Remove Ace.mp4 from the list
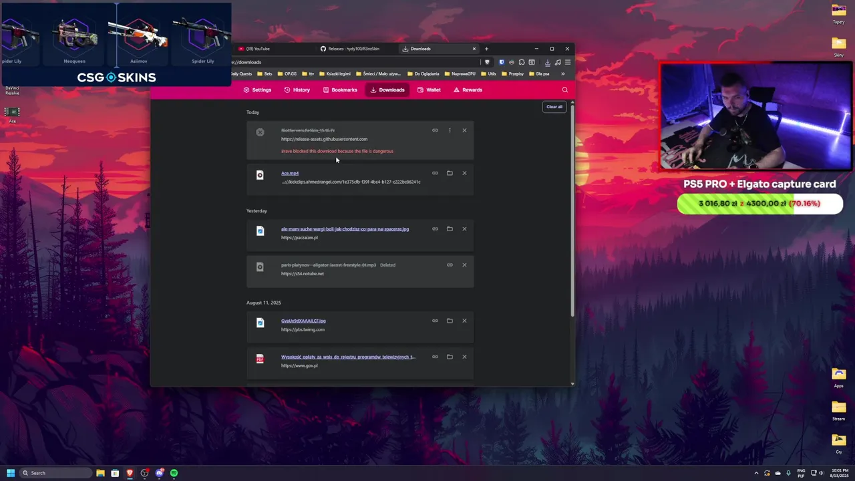Image resolution: width=855 pixels, height=481 pixels. (464, 173)
